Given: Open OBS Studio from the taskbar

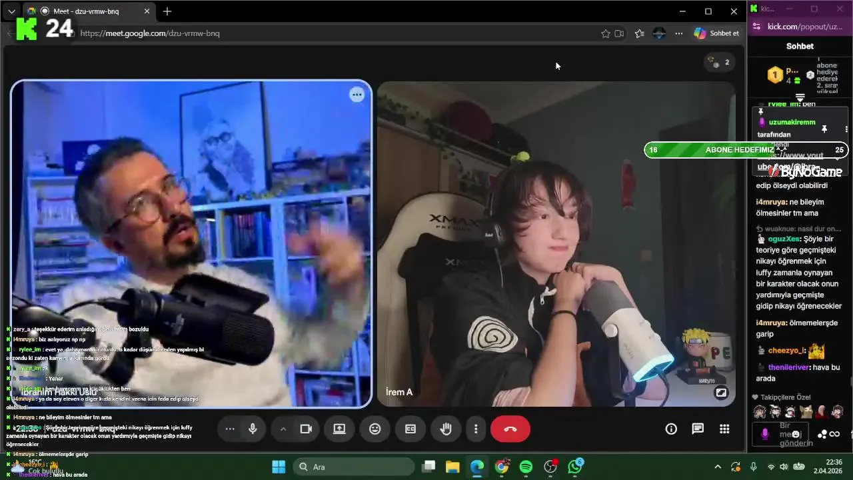Looking at the screenshot, I should [550, 467].
